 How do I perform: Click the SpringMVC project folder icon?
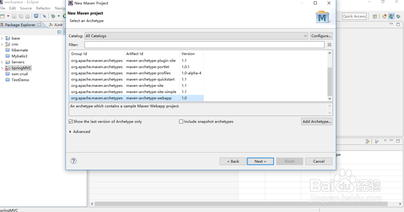tap(8, 68)
